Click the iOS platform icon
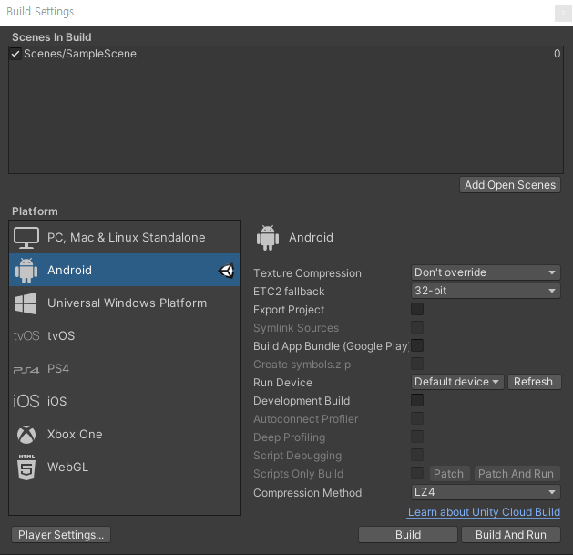This screenshot has width=573, height=555. pos(26,402)
